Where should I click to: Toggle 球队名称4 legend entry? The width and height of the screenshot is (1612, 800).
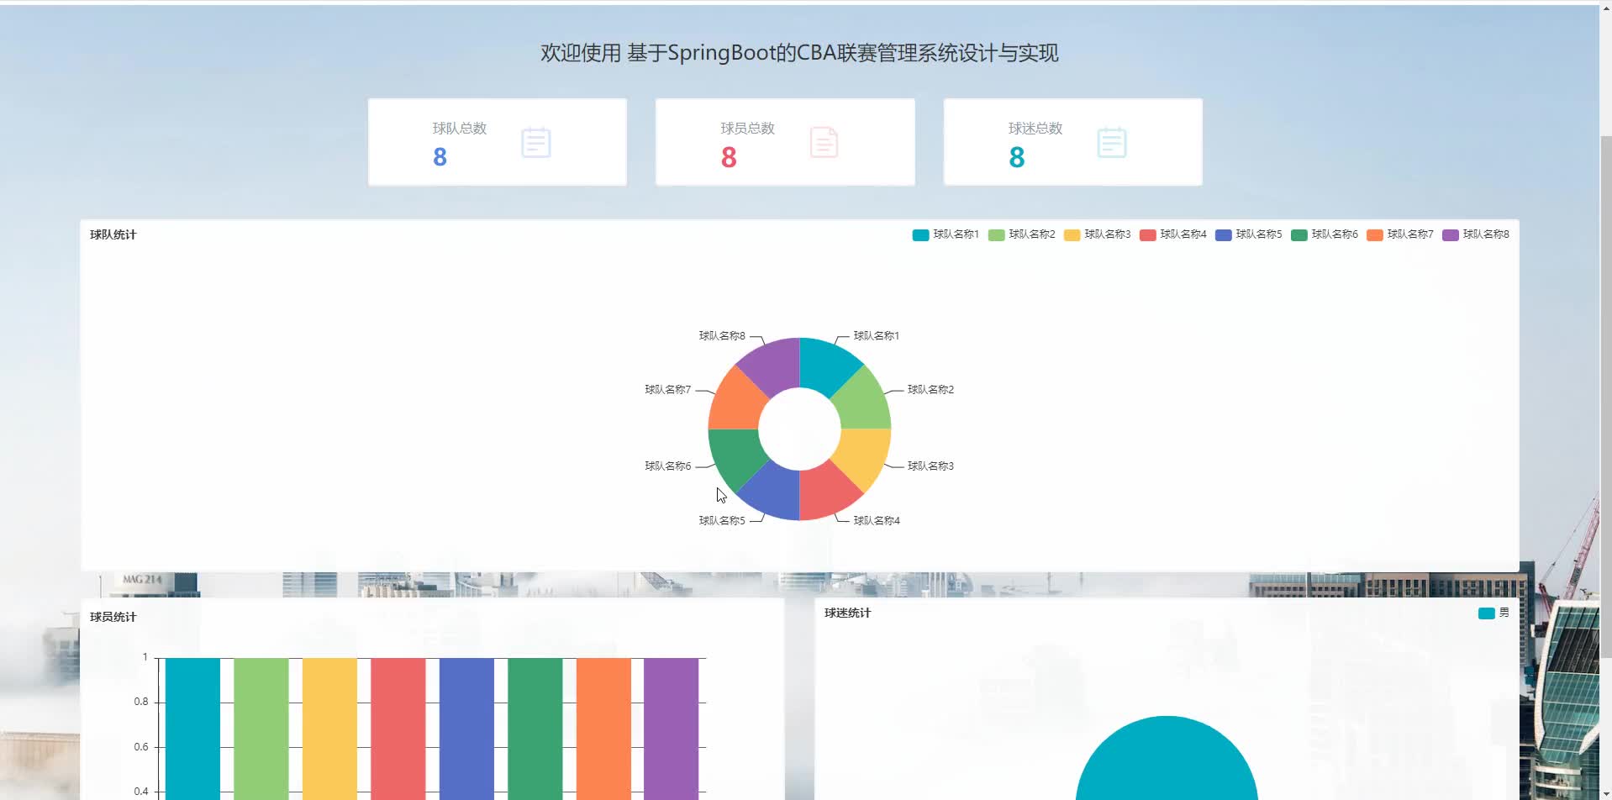[1172, 234]
